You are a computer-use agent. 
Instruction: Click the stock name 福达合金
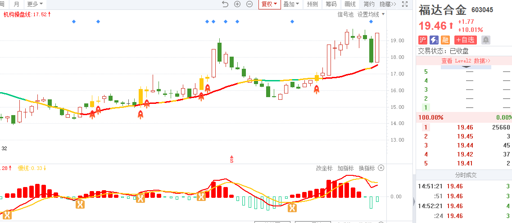[x=443, y=10]
